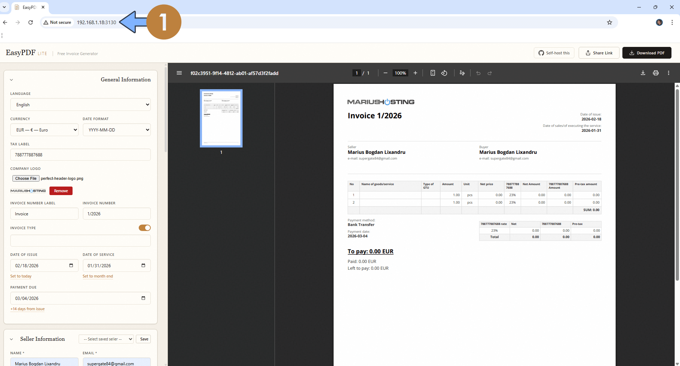
Task: Switch to the EasyPDF browser tab
Action: [28, 7]
